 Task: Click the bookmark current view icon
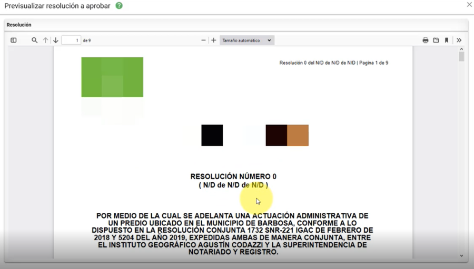(x=447, y=40)
